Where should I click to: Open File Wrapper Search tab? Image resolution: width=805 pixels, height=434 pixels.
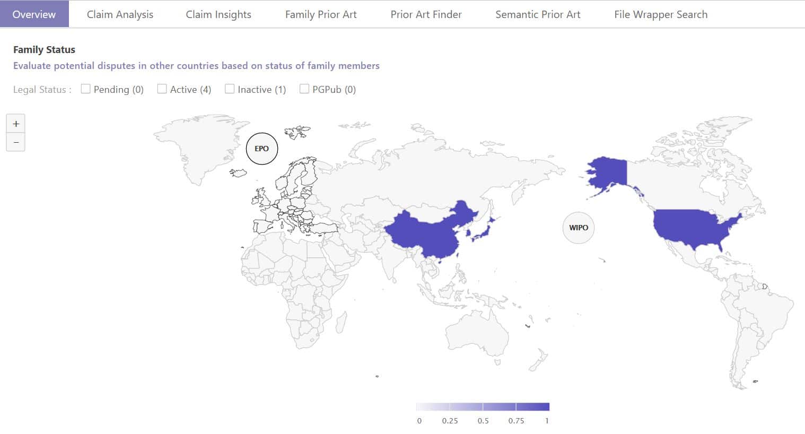(661, 14)
